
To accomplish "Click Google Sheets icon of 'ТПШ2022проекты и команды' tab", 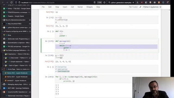I will 4,12.
